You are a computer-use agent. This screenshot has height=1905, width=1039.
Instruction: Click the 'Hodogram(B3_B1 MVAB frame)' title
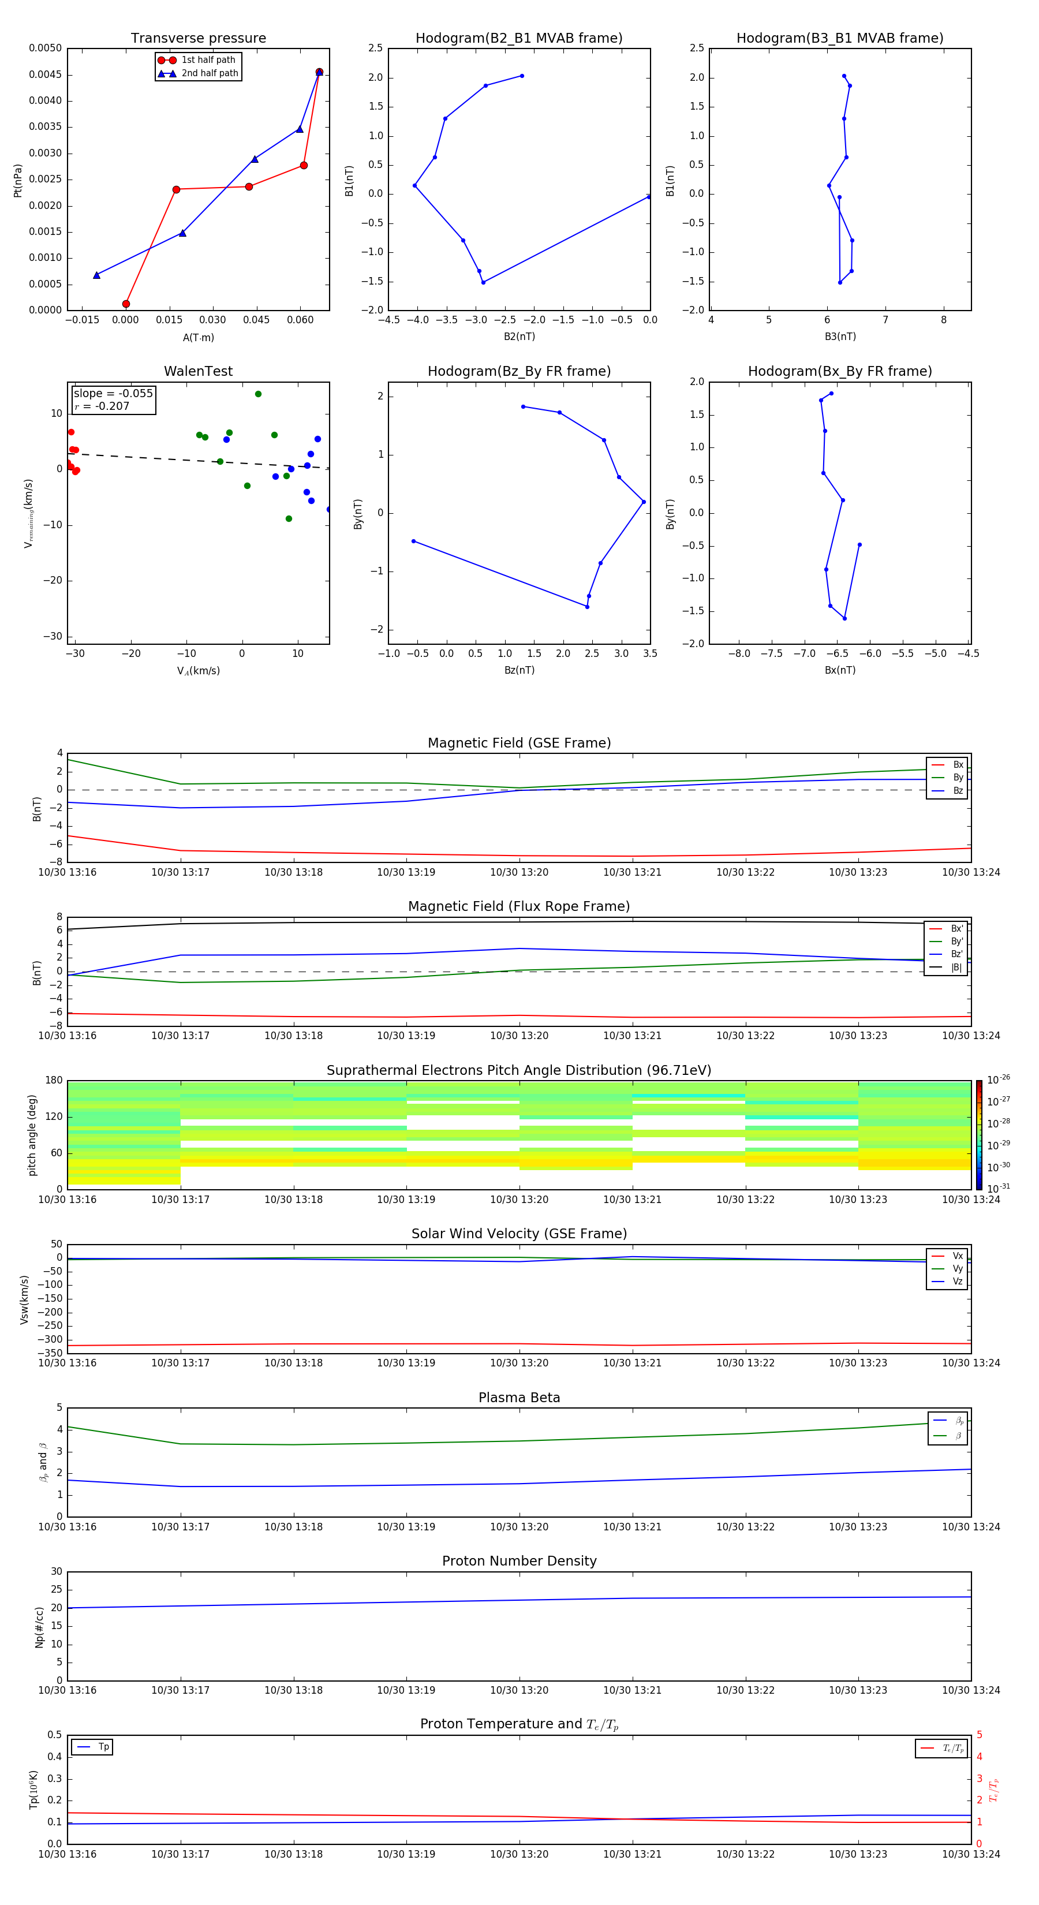click(x=840, y=39)
